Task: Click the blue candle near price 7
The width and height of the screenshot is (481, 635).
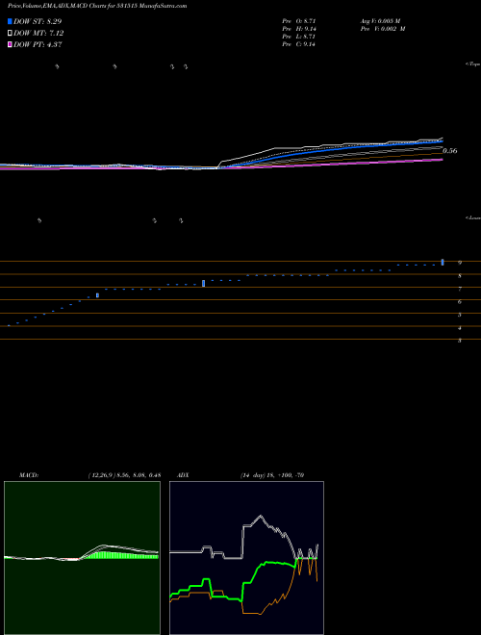Action: (203, 283)
